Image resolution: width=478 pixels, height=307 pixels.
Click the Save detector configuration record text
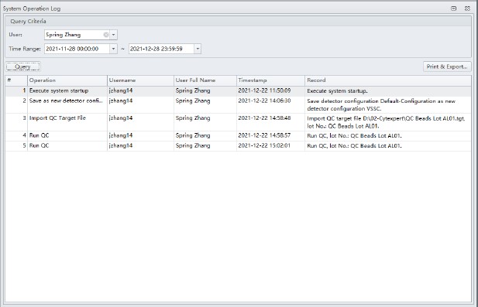click(x=381, y=104)
